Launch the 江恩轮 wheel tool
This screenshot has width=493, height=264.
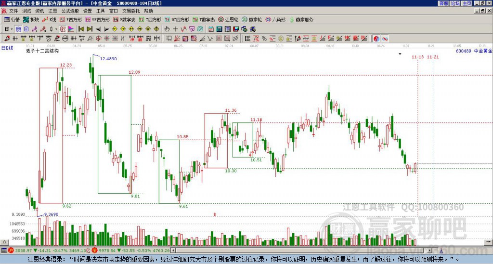228,19
